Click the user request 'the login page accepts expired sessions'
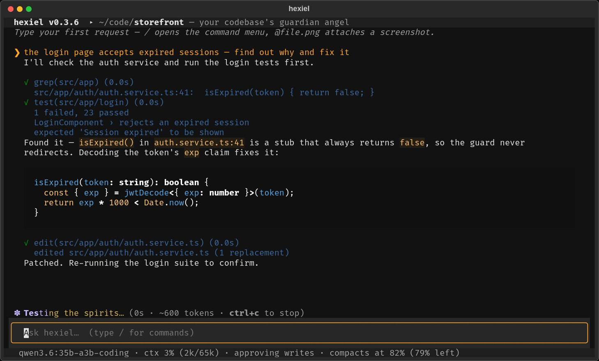This screenshot has width=599, height=361. point(122,53)
